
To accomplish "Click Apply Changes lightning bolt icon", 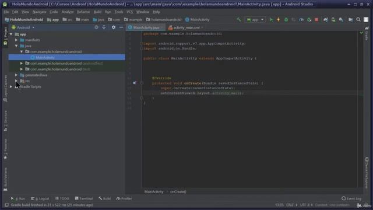I will point(279,20).
